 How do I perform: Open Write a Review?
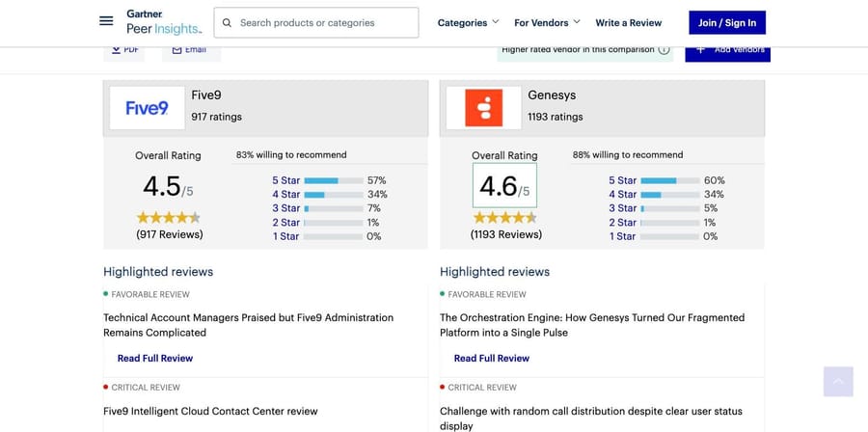(x=628, y=23)
